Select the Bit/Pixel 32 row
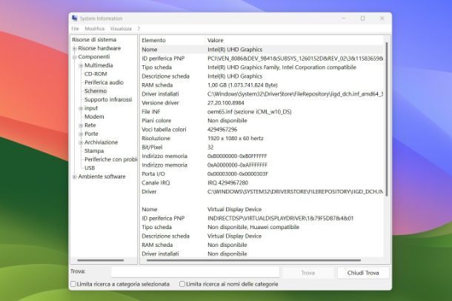Image resolution: width=452 pixels, height=301 pixels. point(262,147)
